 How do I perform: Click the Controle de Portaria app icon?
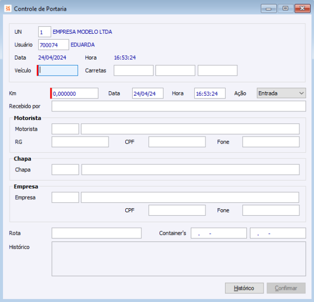[x=8, y=9]
